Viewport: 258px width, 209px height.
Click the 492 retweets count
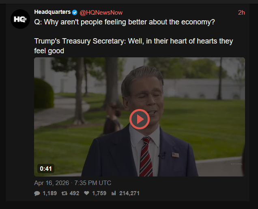coord(74,193)
